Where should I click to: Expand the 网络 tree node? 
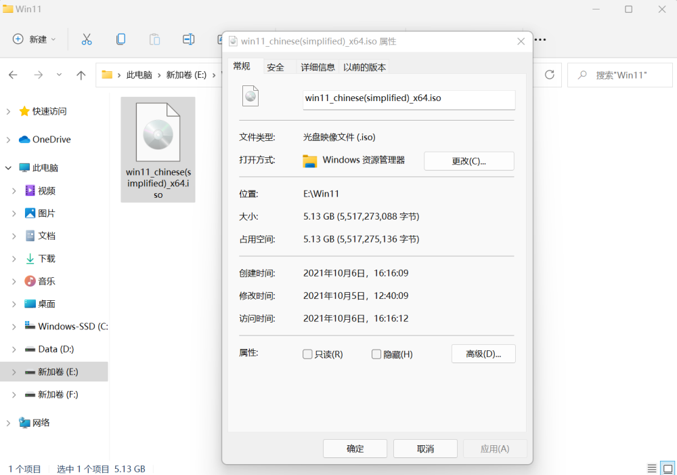pos(8,423)
